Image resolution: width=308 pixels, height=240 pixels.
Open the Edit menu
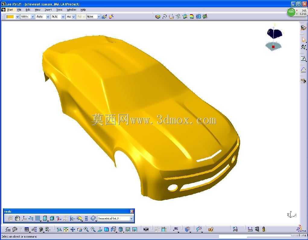tap(28, 10)
